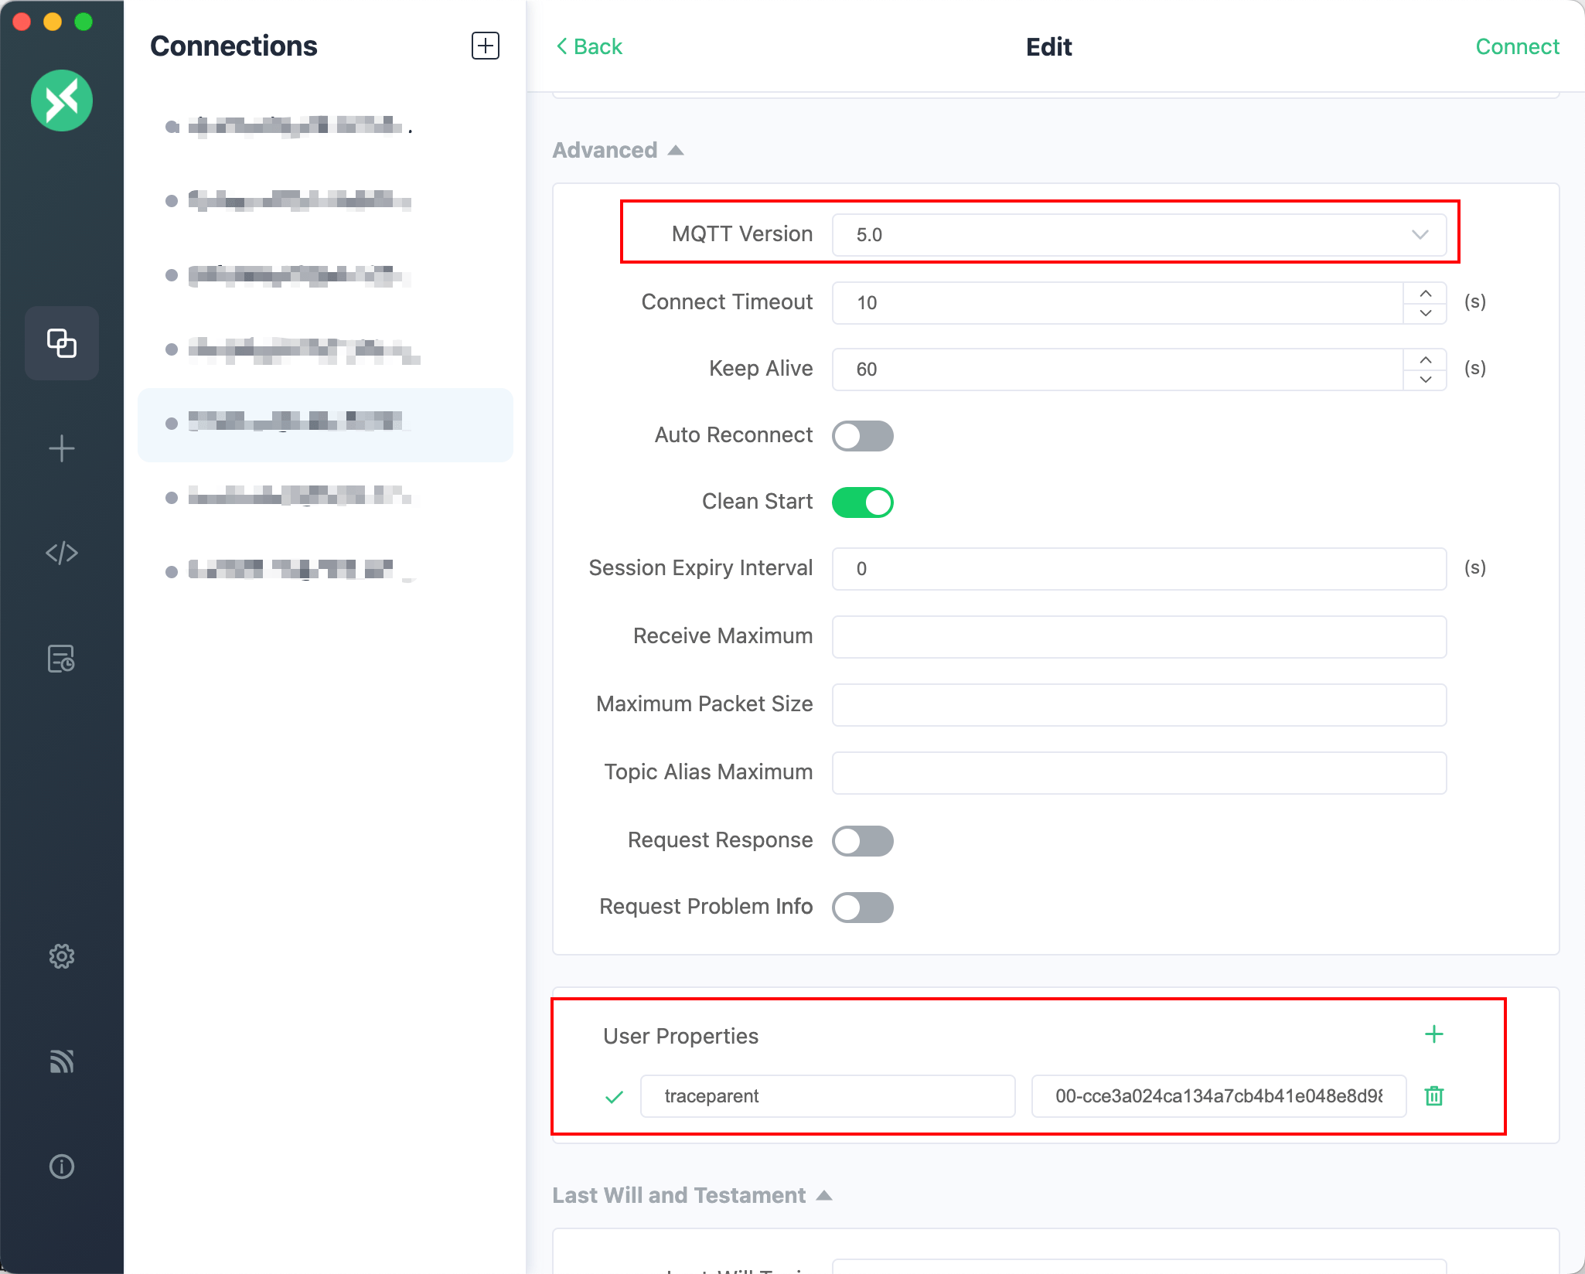Turn off the Clean Start switch

(x=862, y=502)
